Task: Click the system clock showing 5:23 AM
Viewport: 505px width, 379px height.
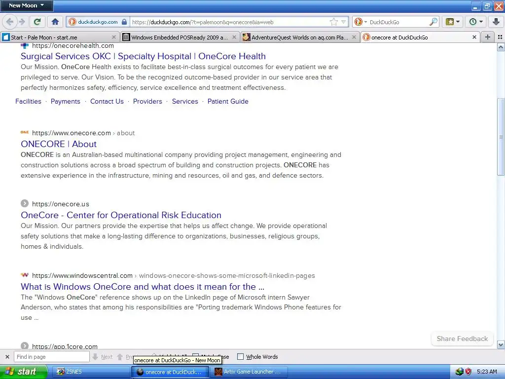Action: (487, 372)
